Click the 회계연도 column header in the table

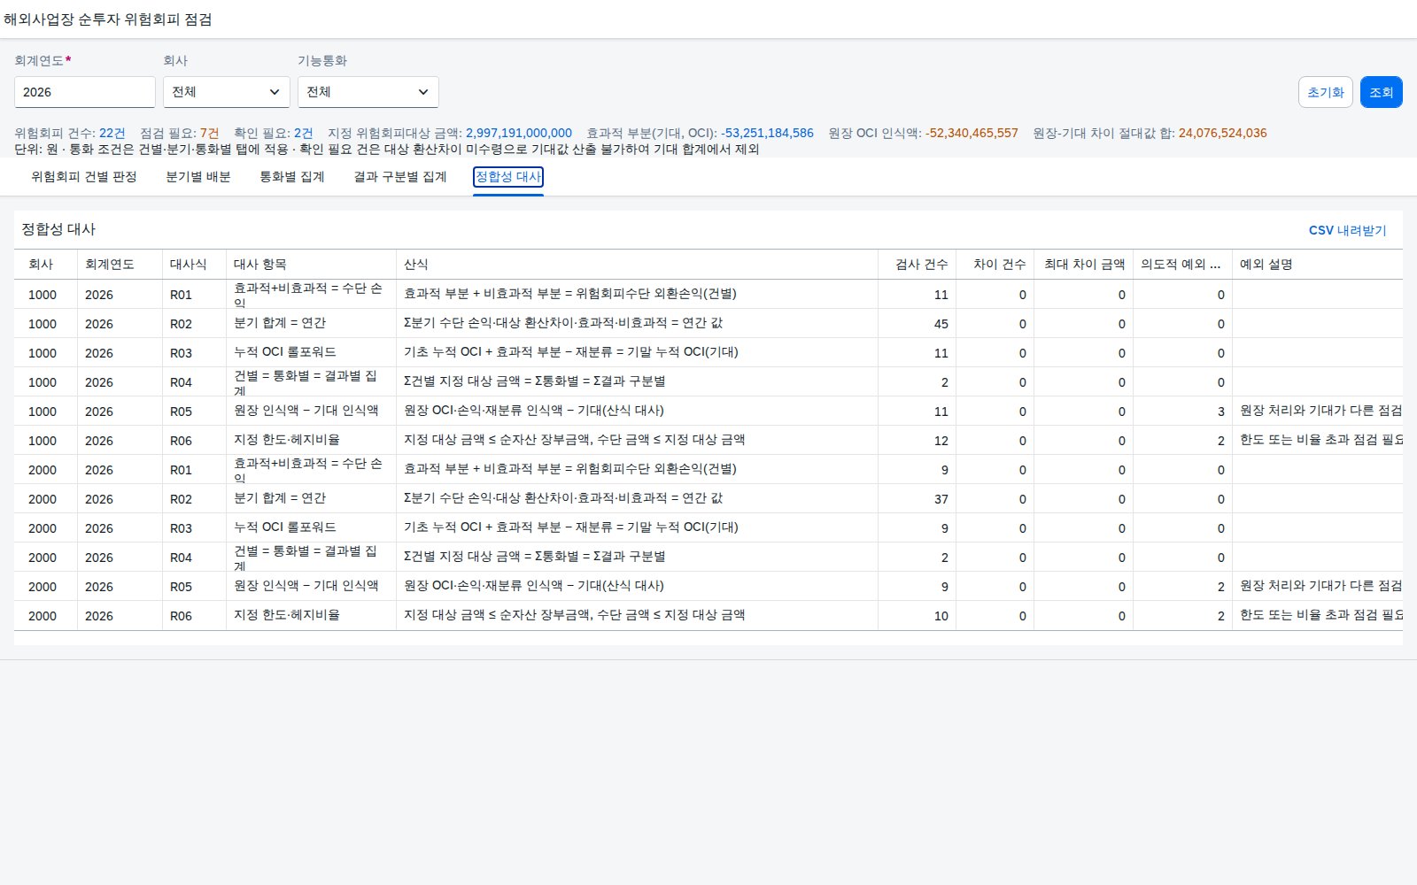[x=120, y=265]
